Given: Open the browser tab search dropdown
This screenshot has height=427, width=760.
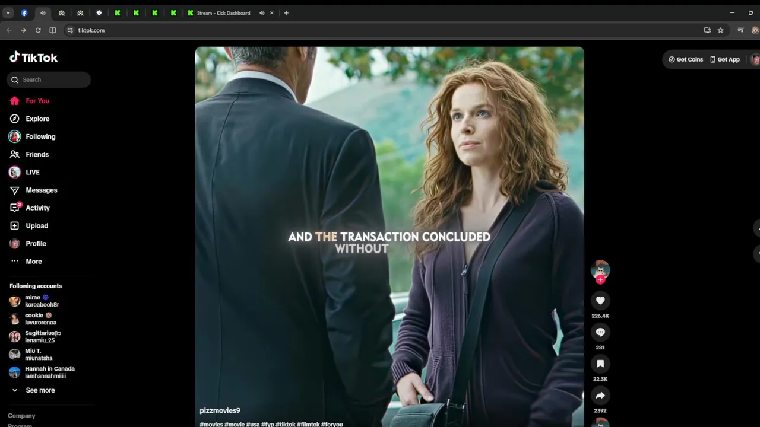Looking at the screenshot, I should point(8,13).
